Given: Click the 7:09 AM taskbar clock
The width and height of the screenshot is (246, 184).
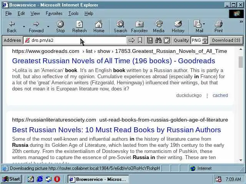Looking at the screenshot, I should (233, 179).
